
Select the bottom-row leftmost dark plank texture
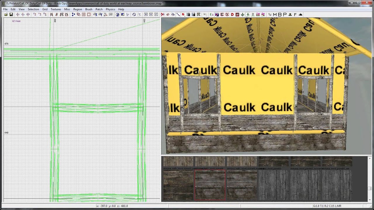tap(178, 185)
